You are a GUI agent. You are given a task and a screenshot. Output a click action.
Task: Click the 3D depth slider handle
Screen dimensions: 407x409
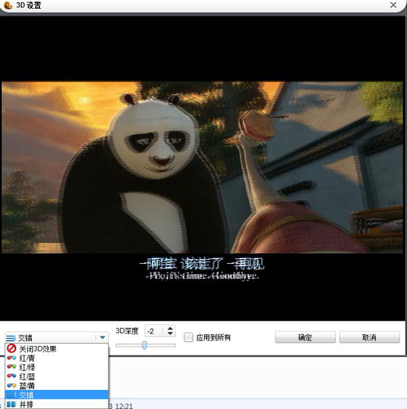pyautogui.click(x=144, y=345)
